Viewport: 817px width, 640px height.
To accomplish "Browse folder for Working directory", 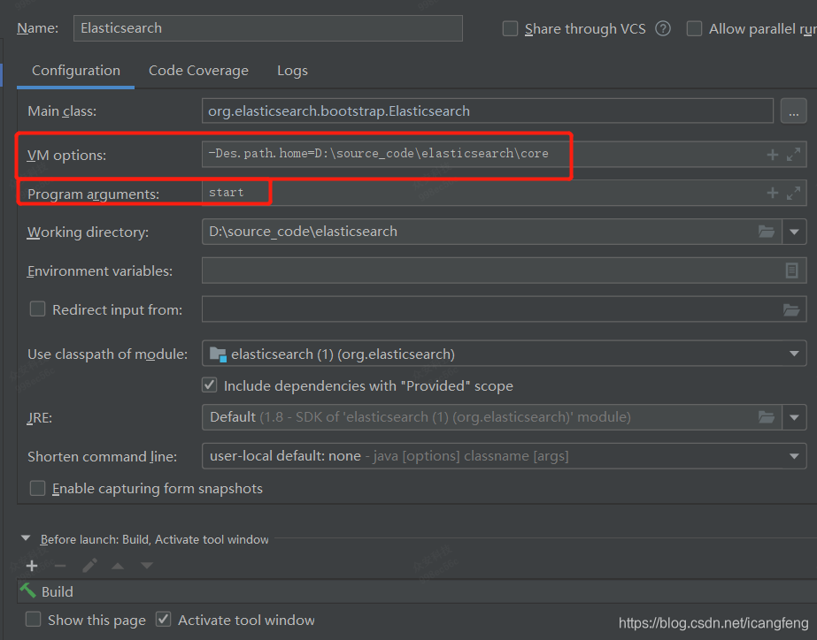I will coord(766,232).
